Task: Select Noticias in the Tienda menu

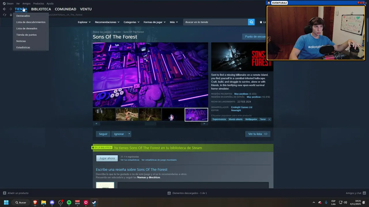Action: (31, 41)
